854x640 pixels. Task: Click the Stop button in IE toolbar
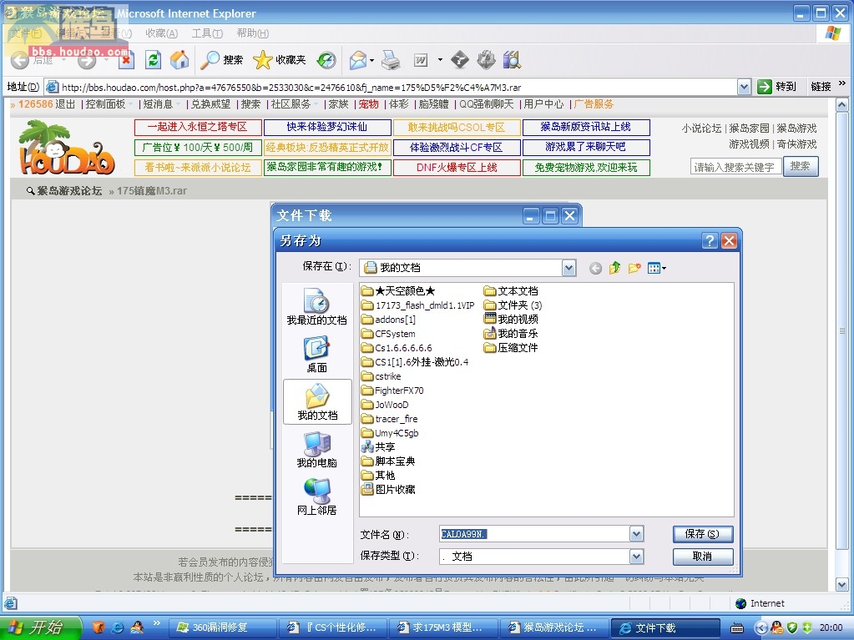click(x=126, y=60)
